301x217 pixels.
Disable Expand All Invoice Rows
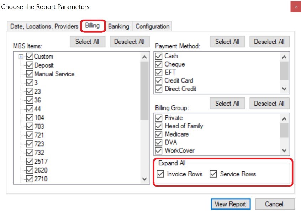(x=160, y=174)
